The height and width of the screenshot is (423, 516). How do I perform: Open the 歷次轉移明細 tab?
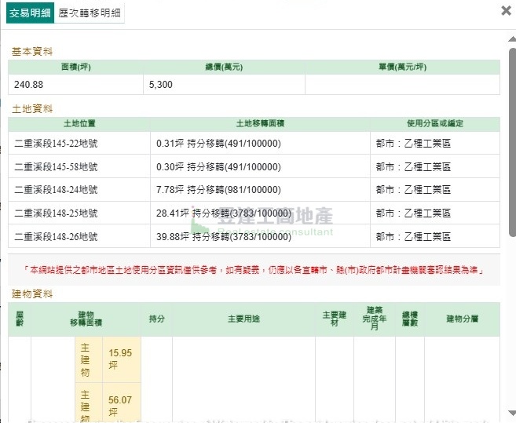pos(90,13)
